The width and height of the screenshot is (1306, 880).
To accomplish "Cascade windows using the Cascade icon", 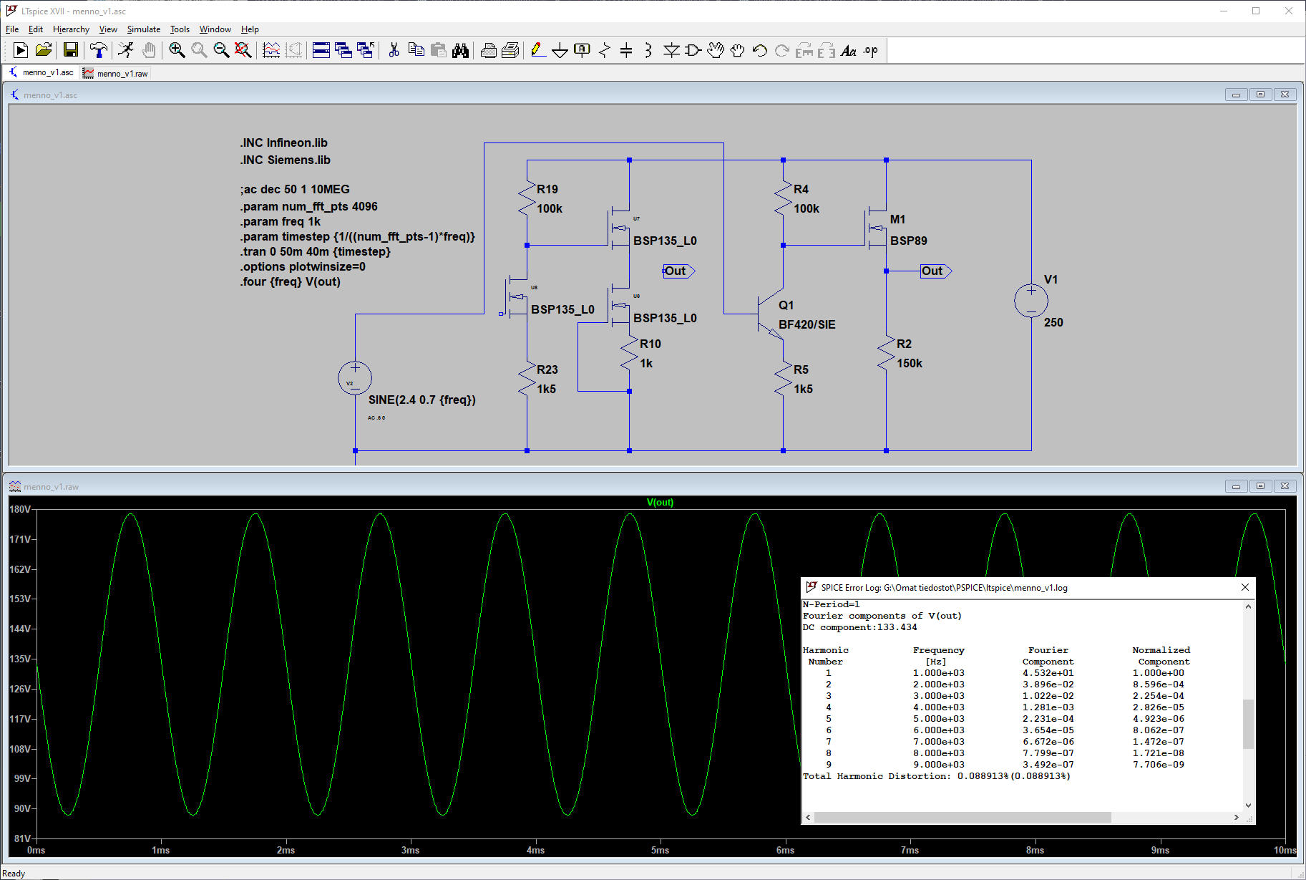I will click(x=343, y=50).
